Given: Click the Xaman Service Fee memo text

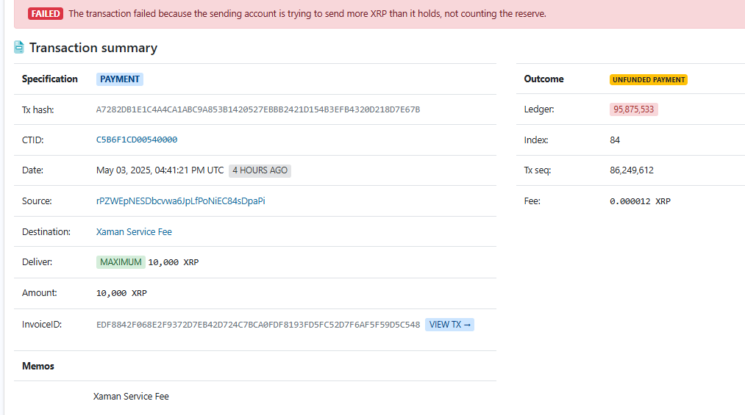Looking at the screenshot, I should [x=131, y=396].
